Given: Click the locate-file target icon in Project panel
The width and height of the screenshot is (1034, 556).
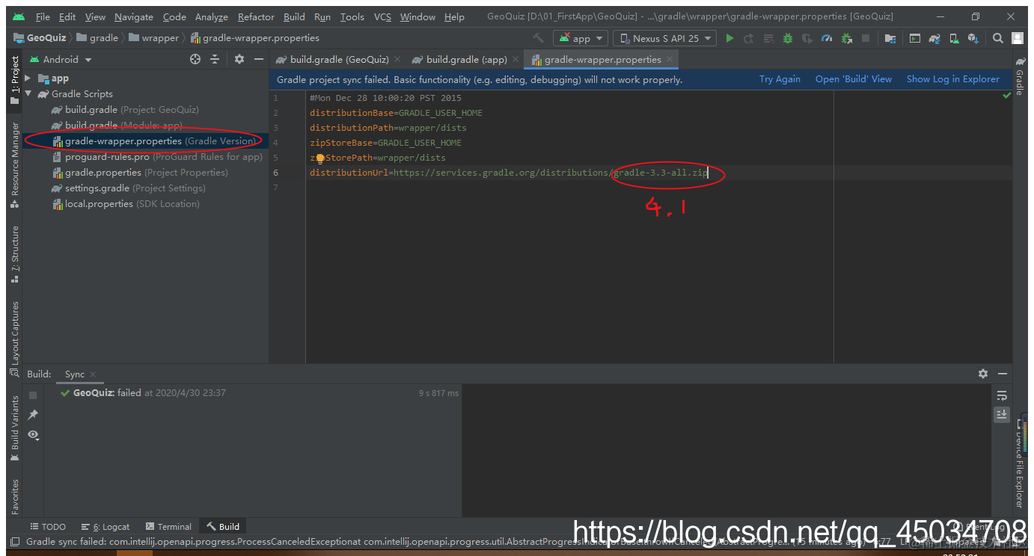Looking at the screenshot, I should click(195, 59).
